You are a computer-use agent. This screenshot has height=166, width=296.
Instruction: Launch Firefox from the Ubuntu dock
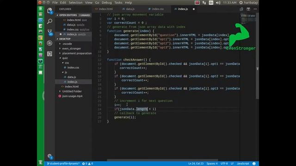coord(40,43)
